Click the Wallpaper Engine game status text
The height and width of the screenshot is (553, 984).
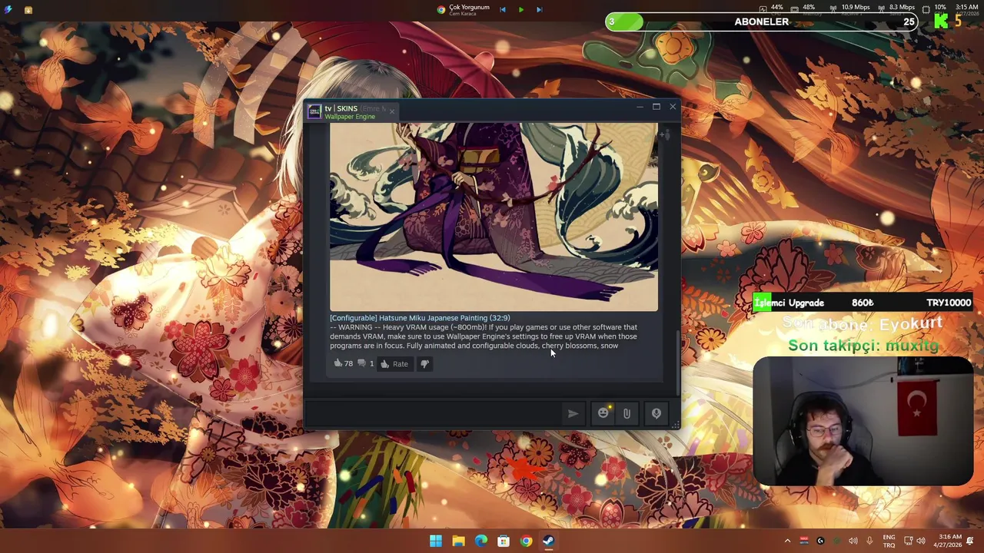pos(350,117)
